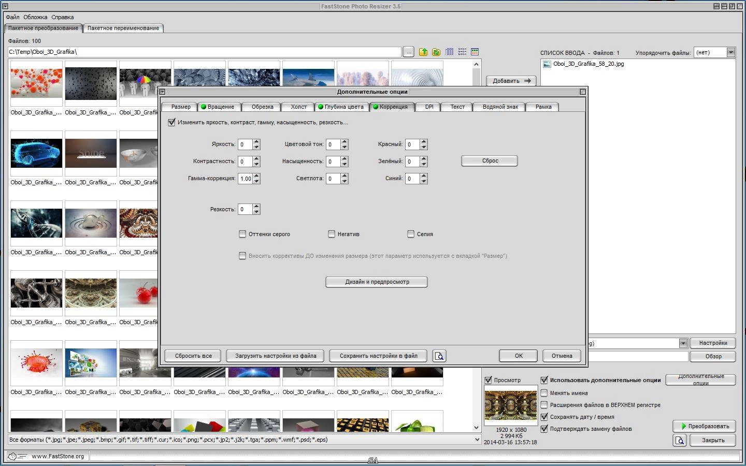Open 'Дизайн и предпросмотр' button
The width and height of the screenshot is (746, 466).
[x=377, y=282]
